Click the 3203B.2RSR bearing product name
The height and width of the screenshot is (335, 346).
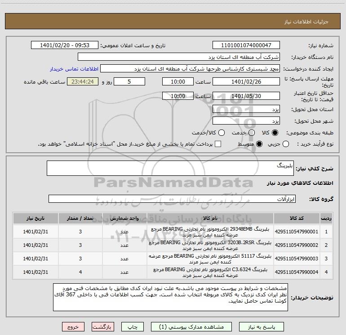click(x=210, y=246)
